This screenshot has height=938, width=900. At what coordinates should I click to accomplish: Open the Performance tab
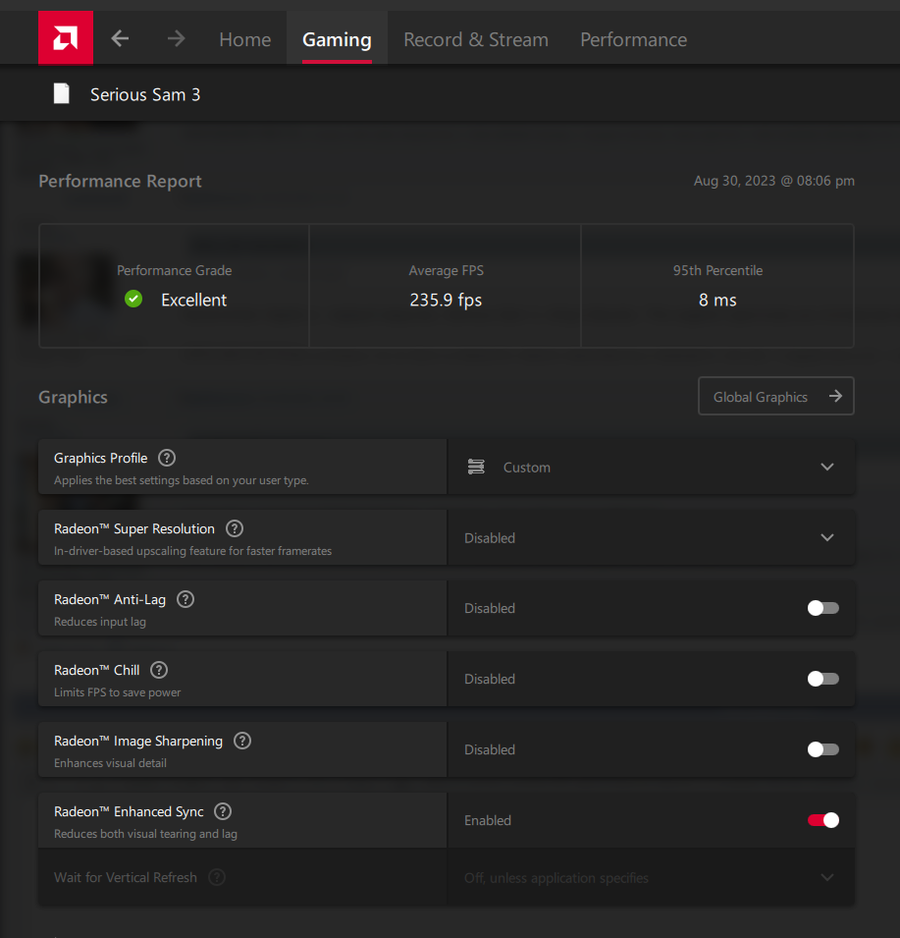[633, 39]
